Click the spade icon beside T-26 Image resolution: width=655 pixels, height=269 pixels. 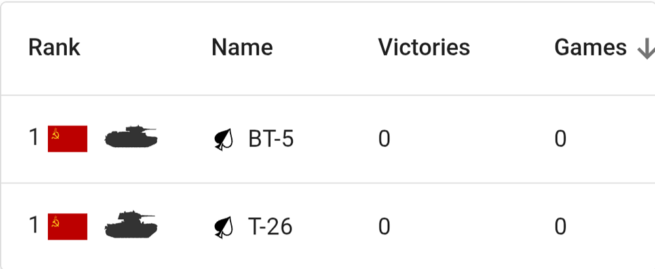[224, 227]
